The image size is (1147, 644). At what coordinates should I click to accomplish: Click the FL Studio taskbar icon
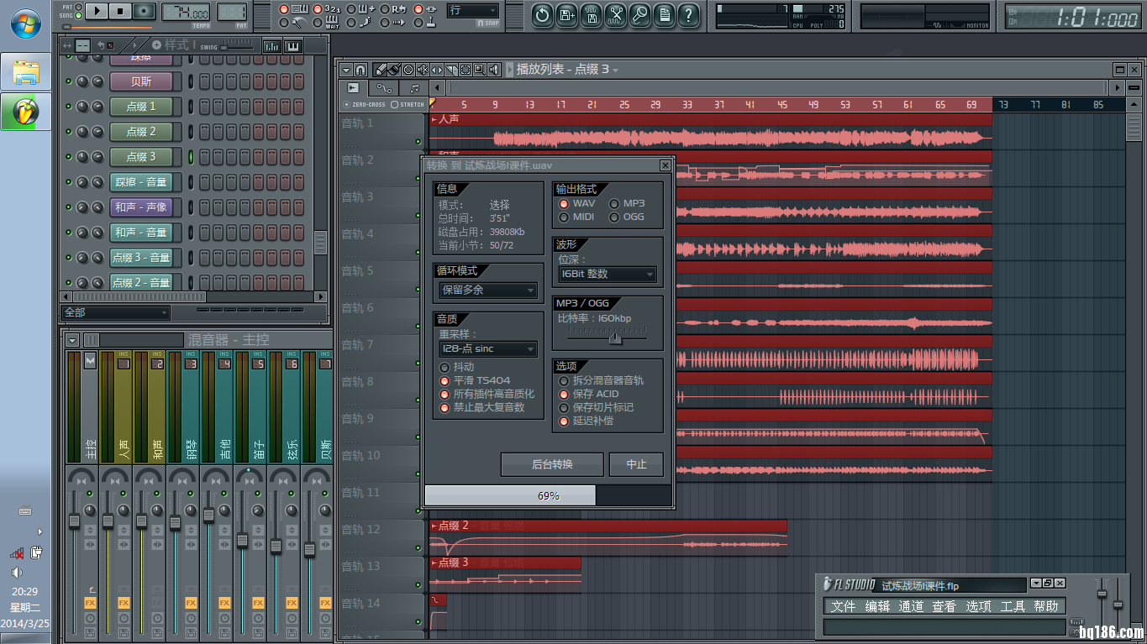26,112
